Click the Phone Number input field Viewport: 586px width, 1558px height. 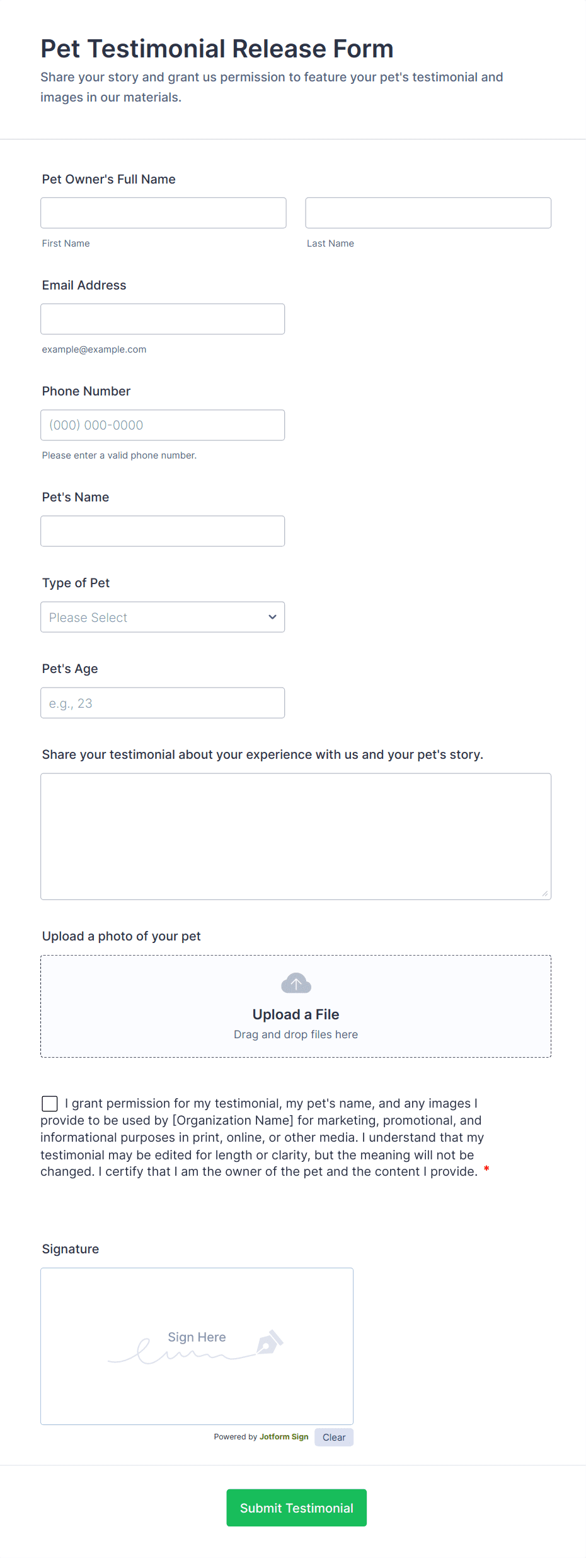point(163,425)
